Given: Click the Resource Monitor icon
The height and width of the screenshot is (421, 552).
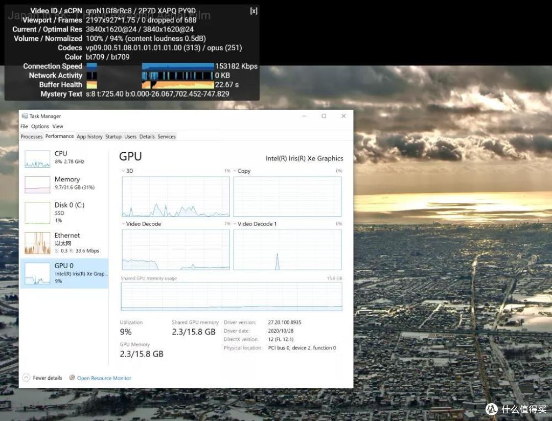Looking at the screenshot, I should (x=72, y=378).
